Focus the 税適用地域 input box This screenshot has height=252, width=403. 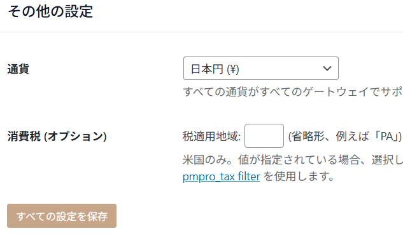coord(264,136)
